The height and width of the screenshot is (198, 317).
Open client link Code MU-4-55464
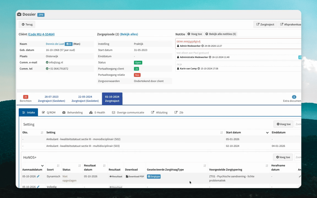[41, 34]
